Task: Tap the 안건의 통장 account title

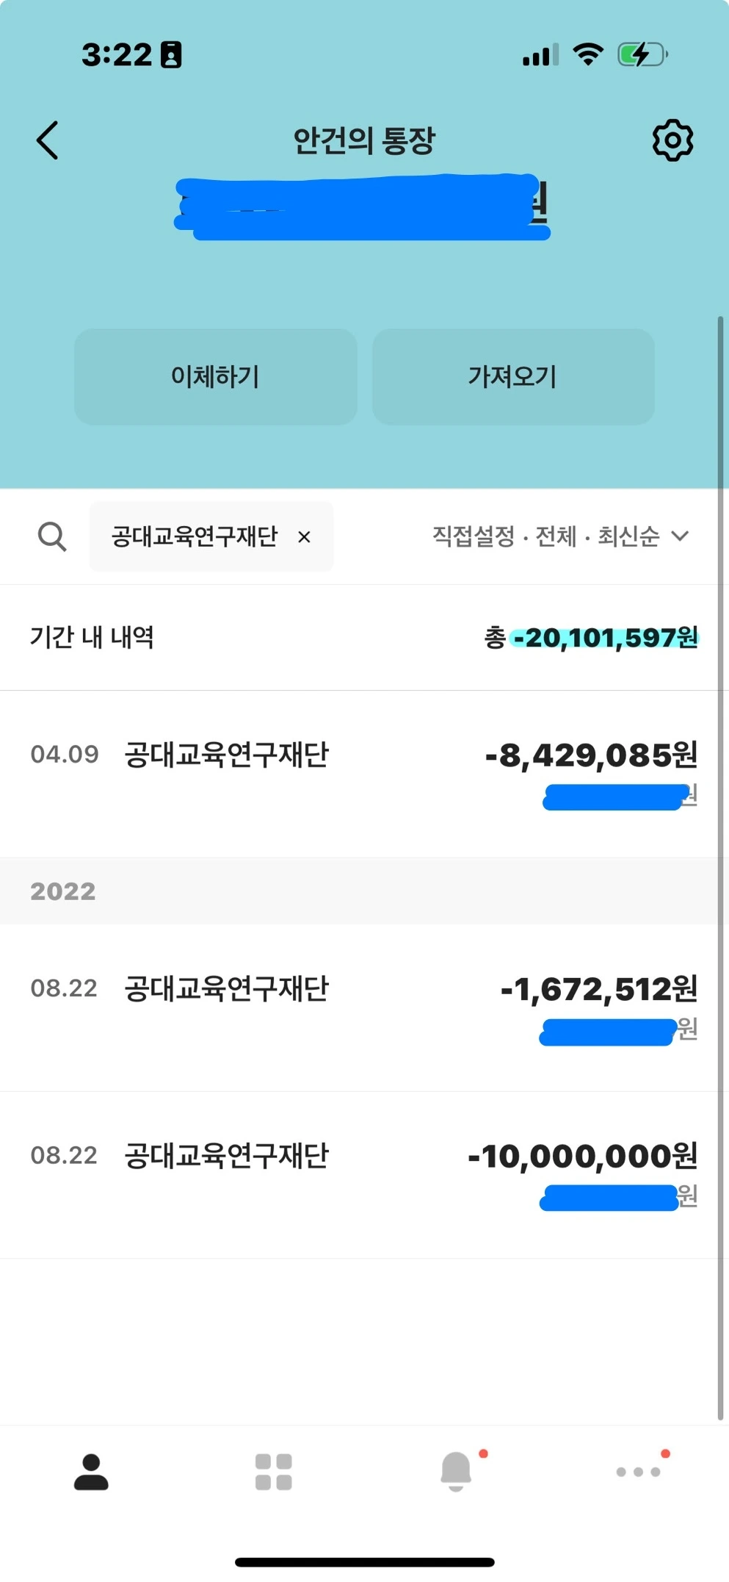Action: [x=364, y=140]
